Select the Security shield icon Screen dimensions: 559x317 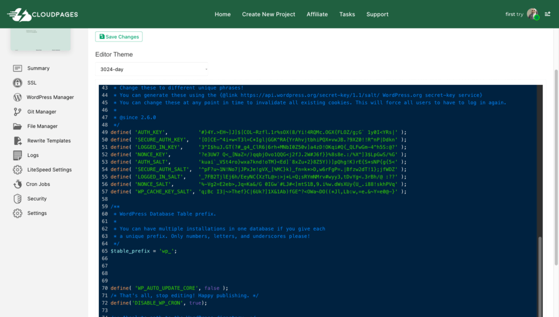17,199
